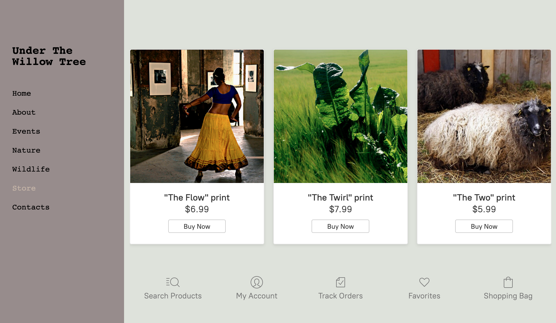Open the Wildlife section
The width and height of the screenshot is (556, 323).
coord(31,169)
